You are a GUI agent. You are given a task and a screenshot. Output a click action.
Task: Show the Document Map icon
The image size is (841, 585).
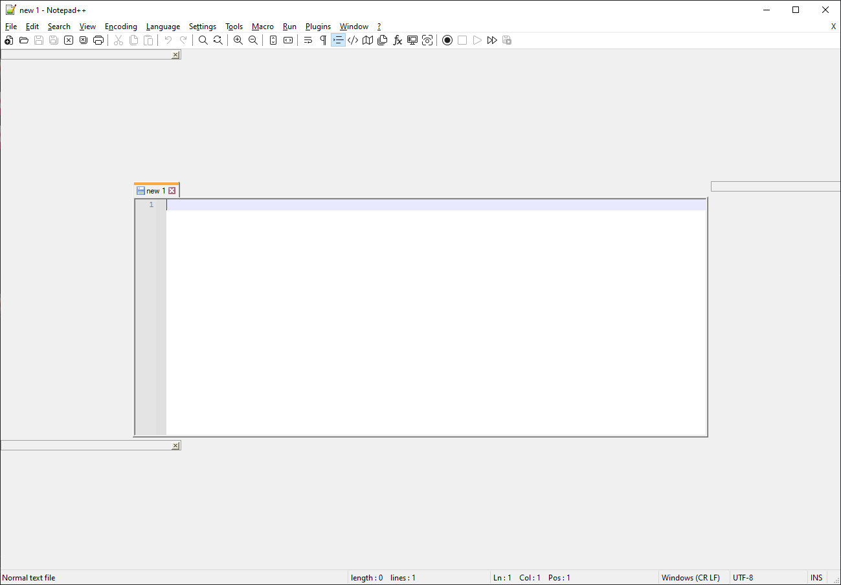coord(368,40)
